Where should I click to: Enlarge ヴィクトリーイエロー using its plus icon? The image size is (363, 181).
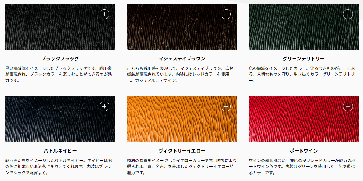click(x=226, y=106)
